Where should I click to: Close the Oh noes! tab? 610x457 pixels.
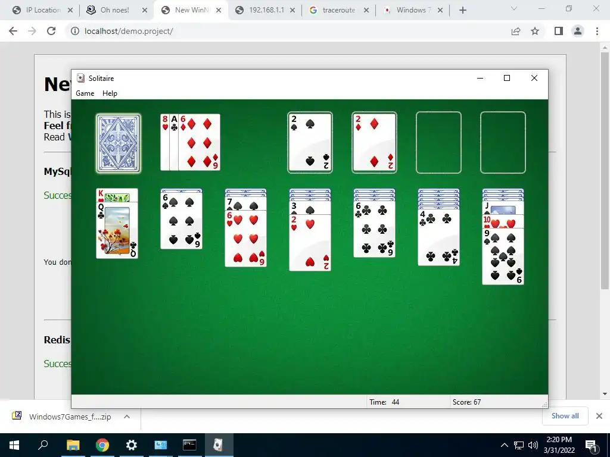click(144, 10)
